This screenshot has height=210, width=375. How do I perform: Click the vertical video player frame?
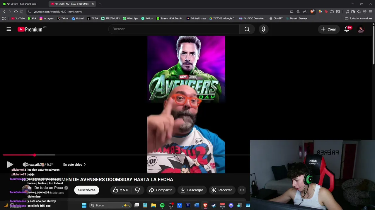coord(186,104)
